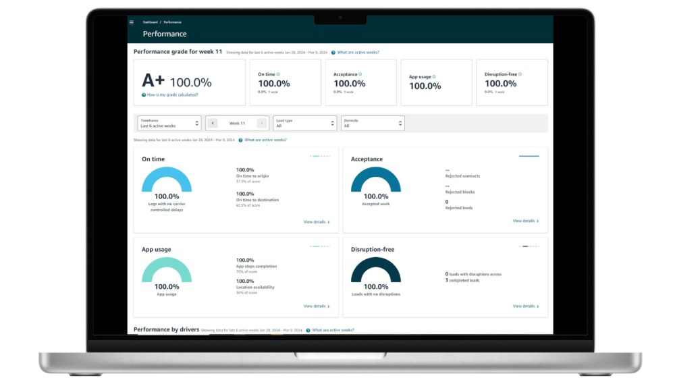View details of the App usage card

tap(317, 306)
